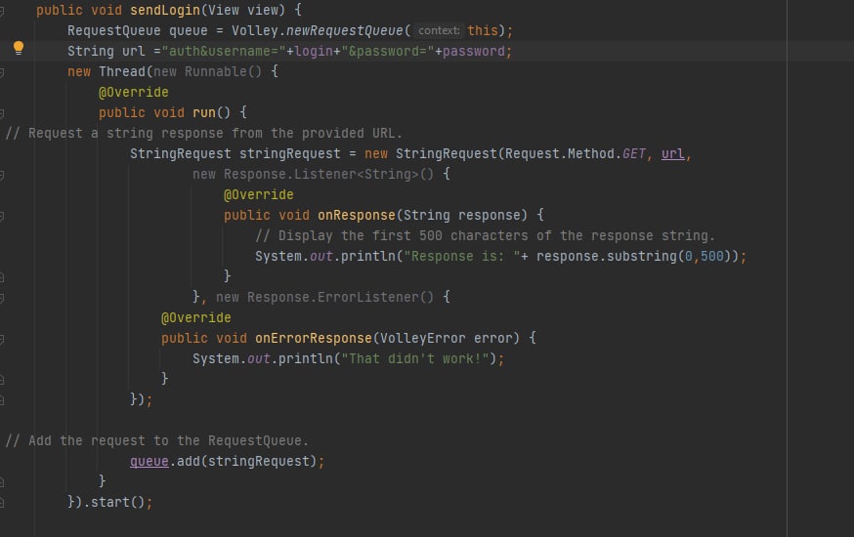This screenshot has width=854, height=537.
Task: Click the Volley class name
Action: [254, 30]
